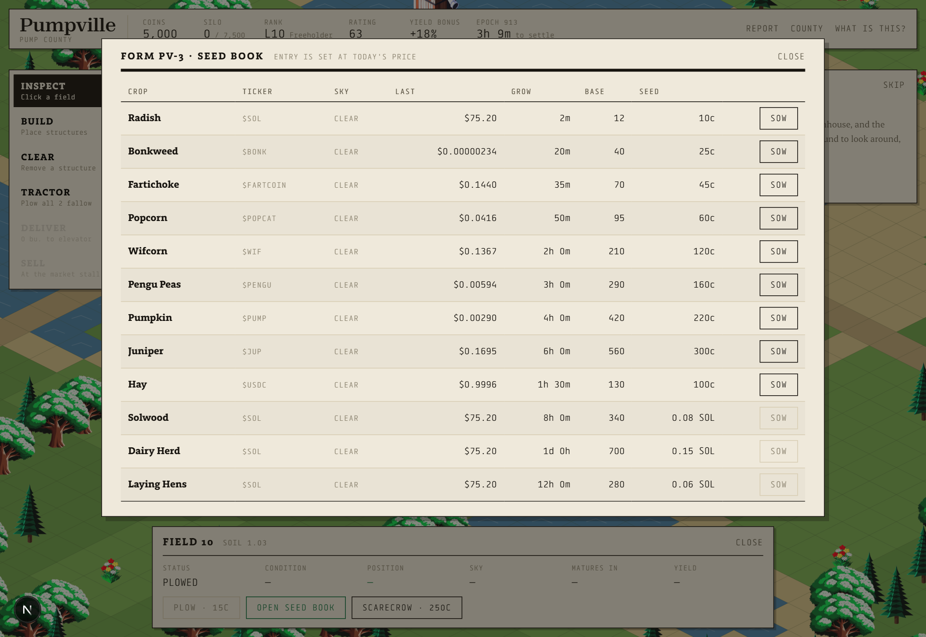926x637 pixels.
Task: Select the Build tool
Action: [57, 126]
